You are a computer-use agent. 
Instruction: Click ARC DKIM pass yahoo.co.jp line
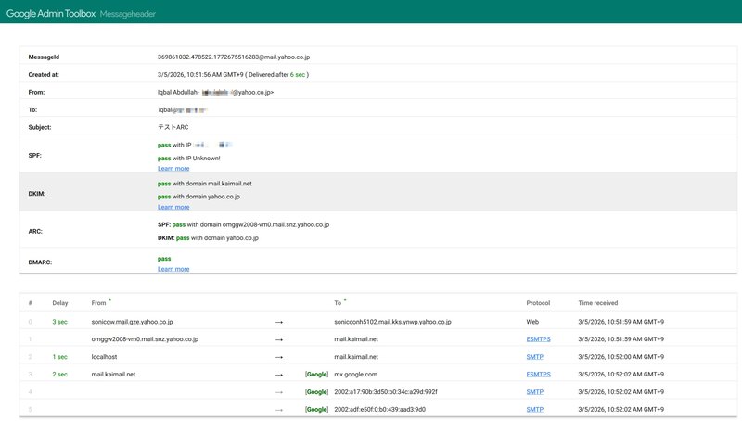(208, 238)
